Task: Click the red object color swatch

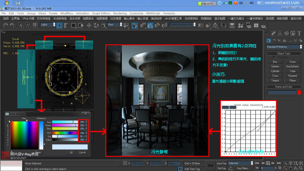Action: coord(299,93)
